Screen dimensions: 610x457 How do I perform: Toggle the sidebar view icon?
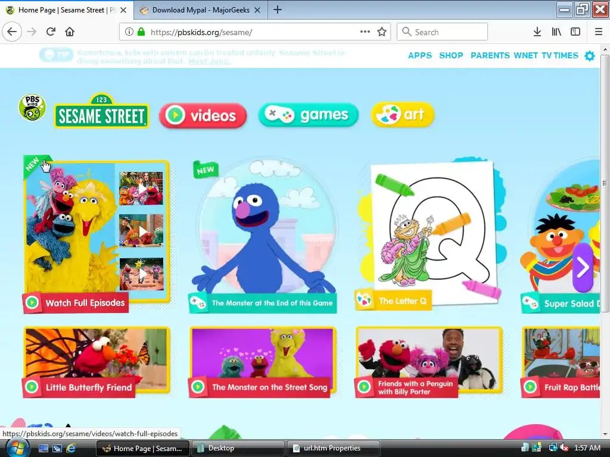click(575, 32)
